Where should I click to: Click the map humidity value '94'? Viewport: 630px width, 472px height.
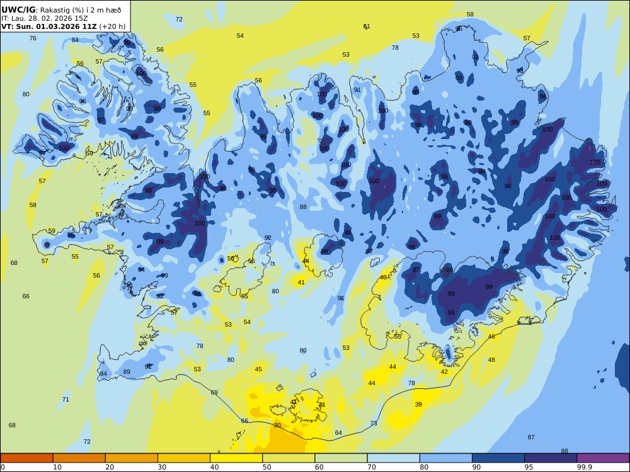click(x=141, y=270)
